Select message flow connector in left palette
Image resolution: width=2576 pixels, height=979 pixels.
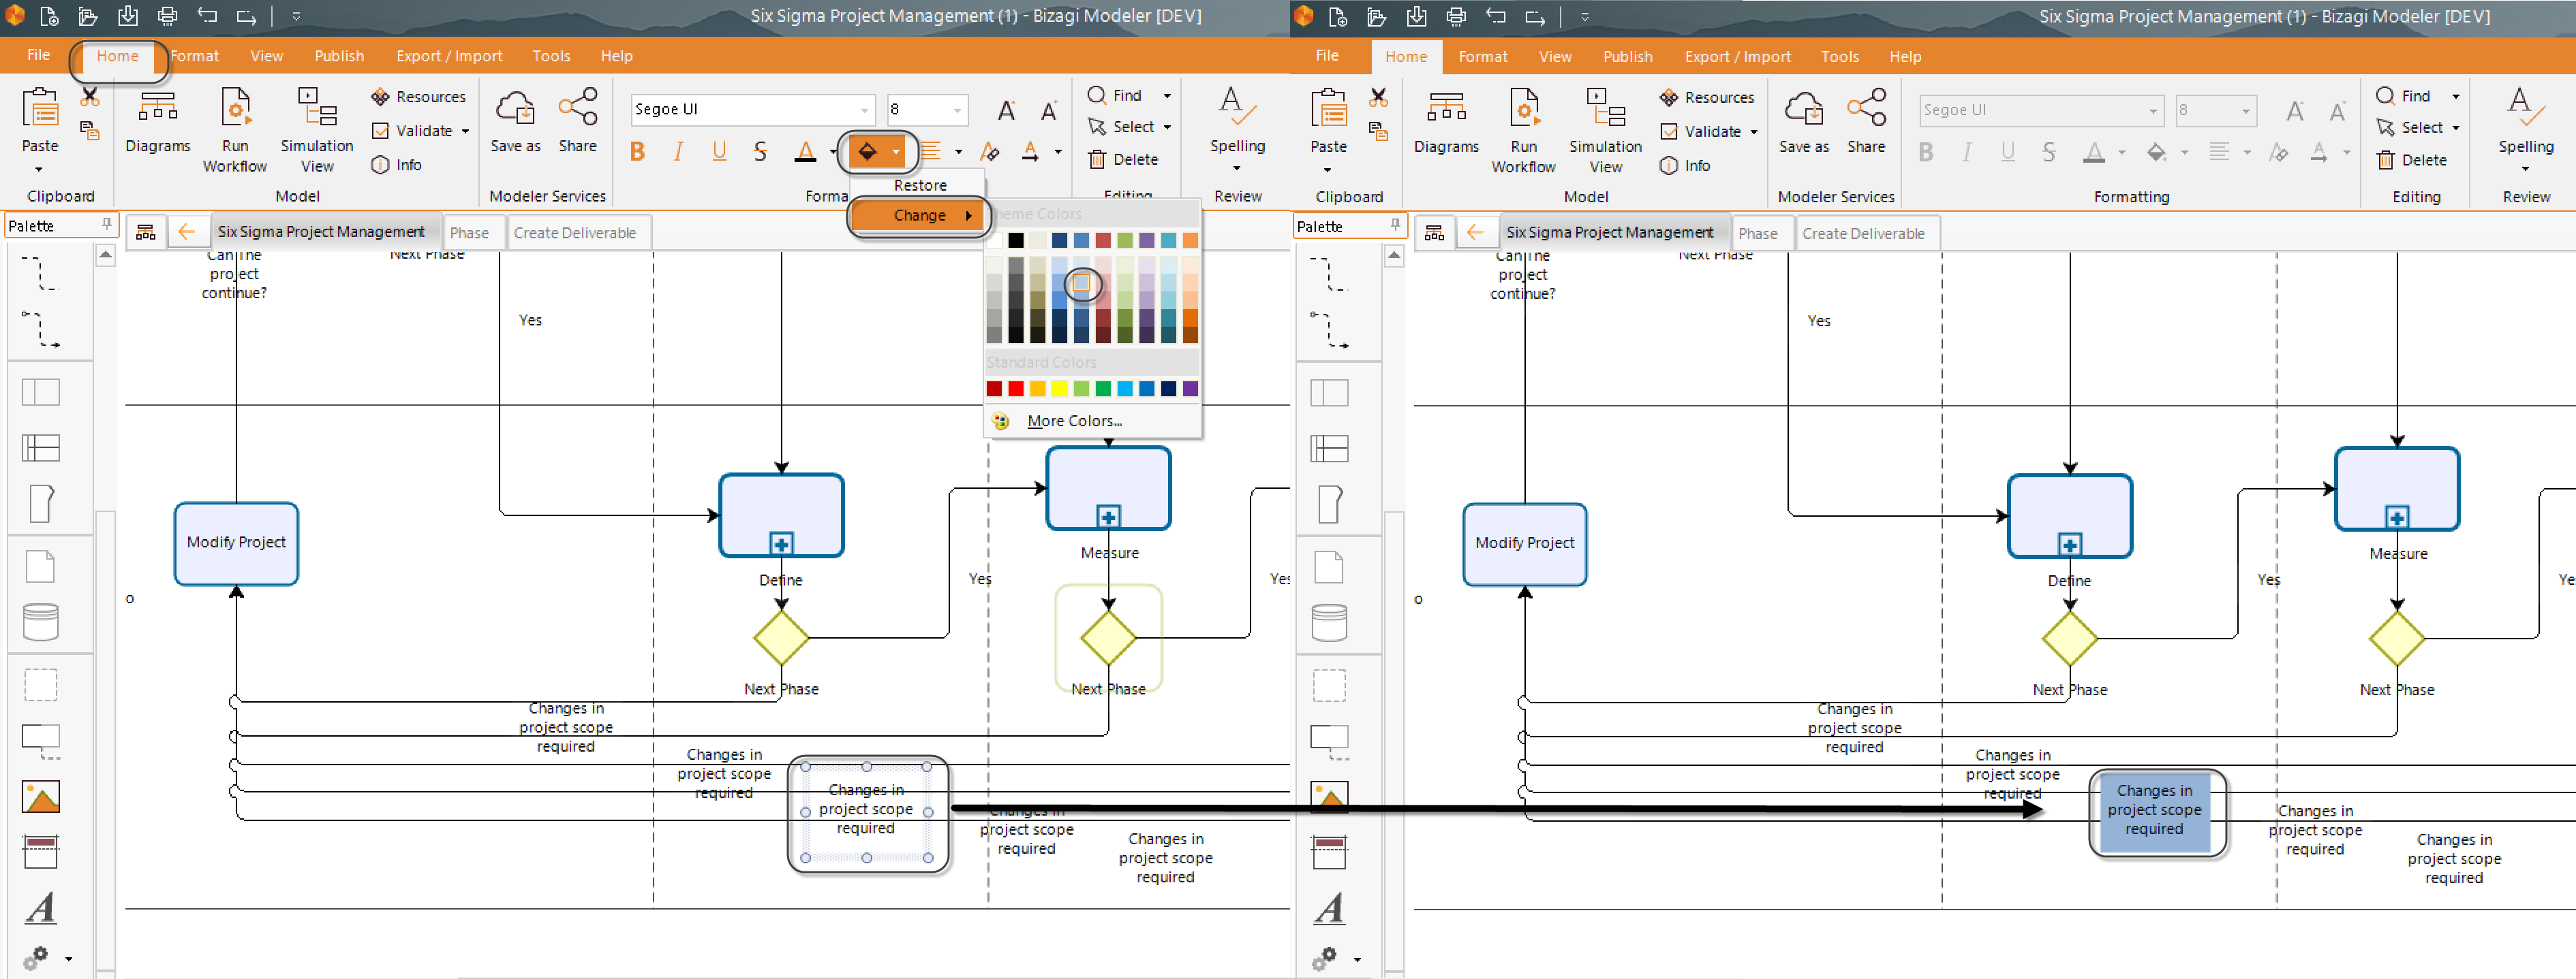pyautogui.click(x=41, y=329)
